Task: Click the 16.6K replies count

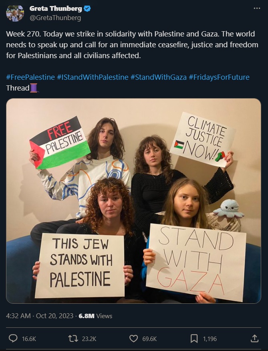Action: (29, 339)
